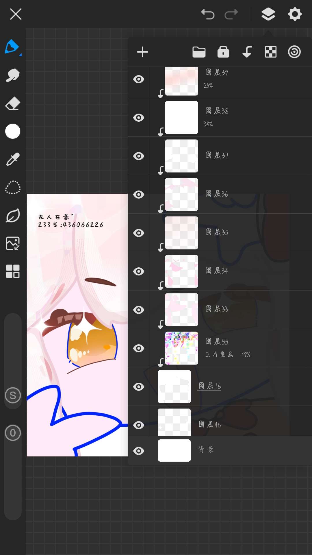The image size is (312, 555).
Task: Lock the selected layer
Action: pos(223,52)
